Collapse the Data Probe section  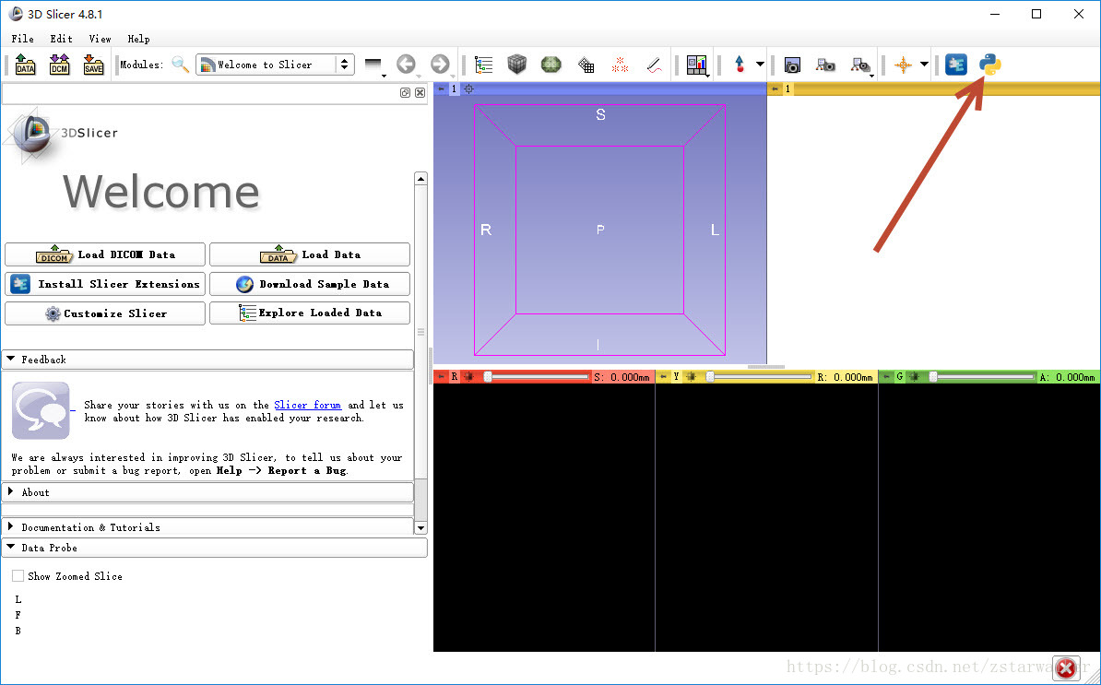[215, 548]
